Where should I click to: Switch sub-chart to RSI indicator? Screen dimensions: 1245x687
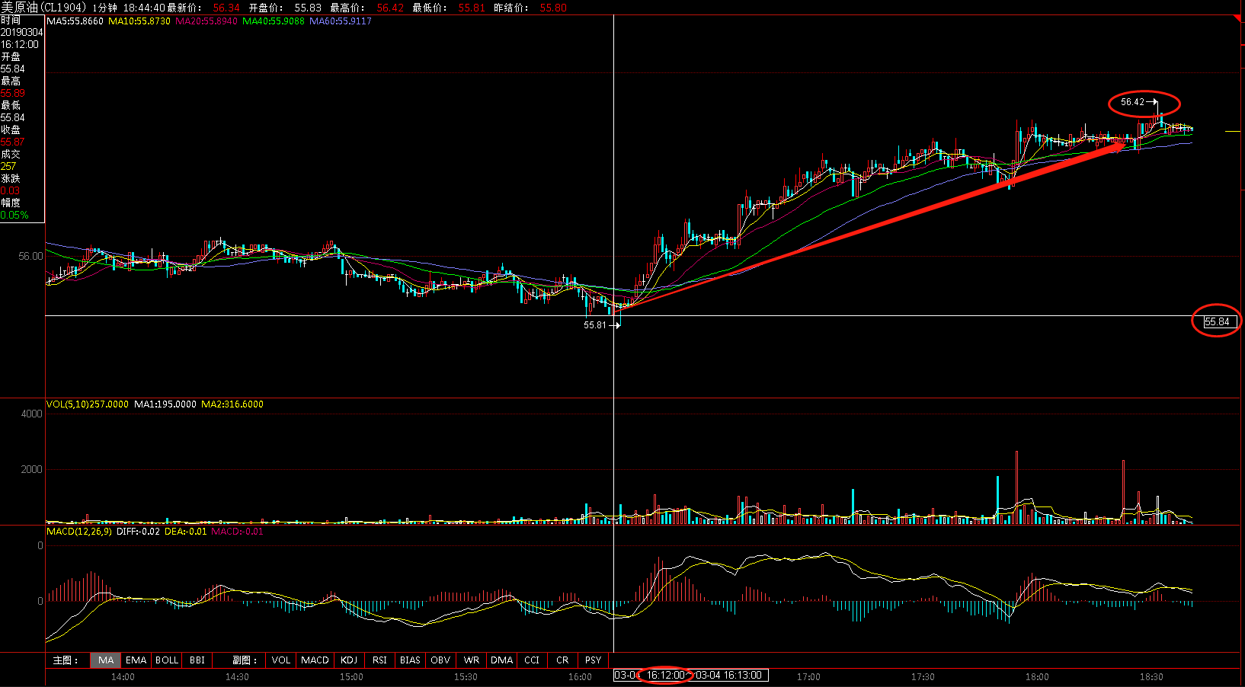379,660
